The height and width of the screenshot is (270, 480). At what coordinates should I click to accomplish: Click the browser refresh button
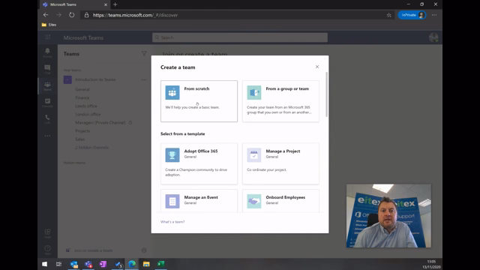[x=72, y=15]
